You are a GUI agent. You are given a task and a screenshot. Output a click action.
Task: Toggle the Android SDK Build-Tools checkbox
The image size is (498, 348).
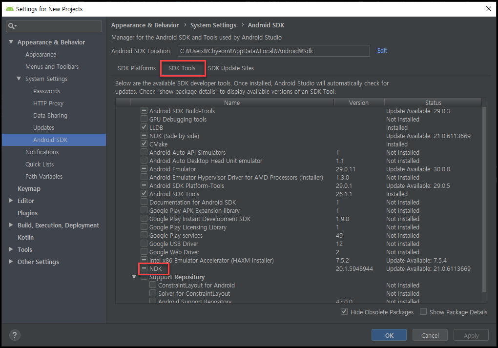[144, 111]
